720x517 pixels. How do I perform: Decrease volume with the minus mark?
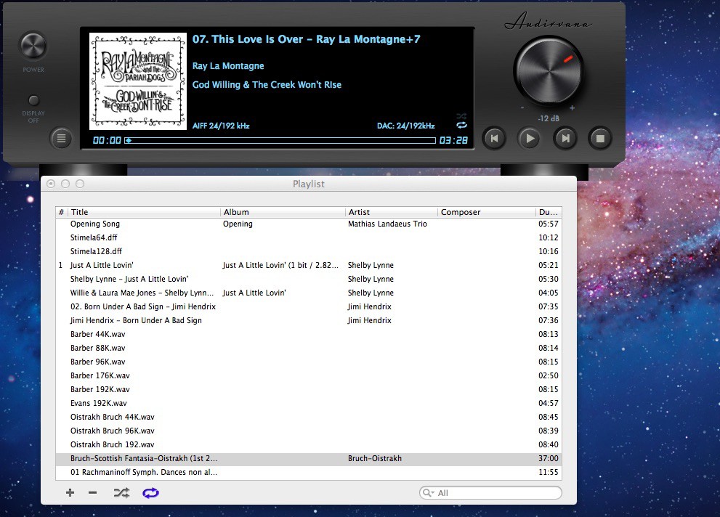(x=522, y=108)
